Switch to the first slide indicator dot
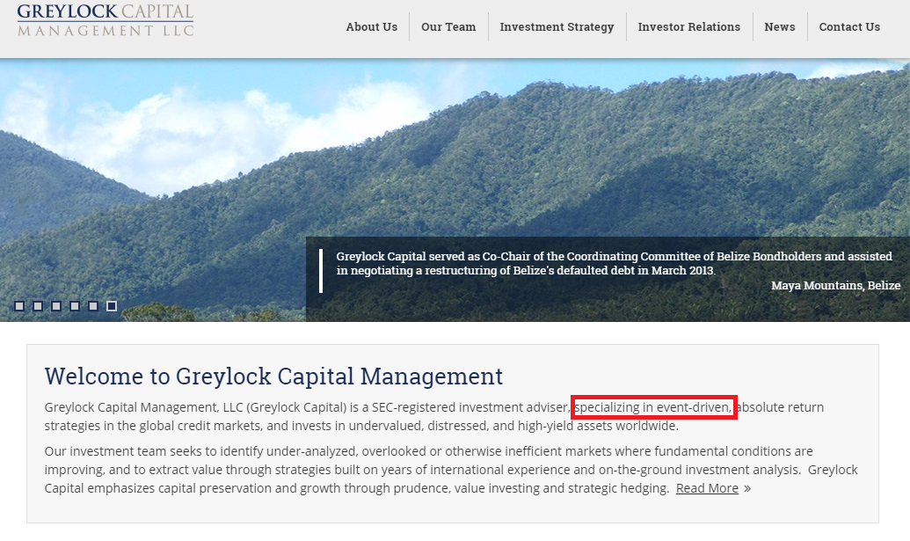The image size is (910, 541). click(19, 306)
